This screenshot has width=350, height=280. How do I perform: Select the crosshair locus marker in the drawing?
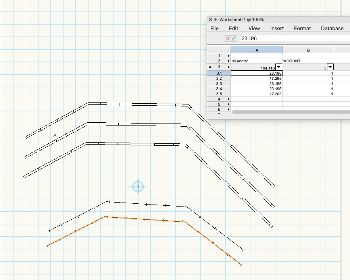pos(138,187)
